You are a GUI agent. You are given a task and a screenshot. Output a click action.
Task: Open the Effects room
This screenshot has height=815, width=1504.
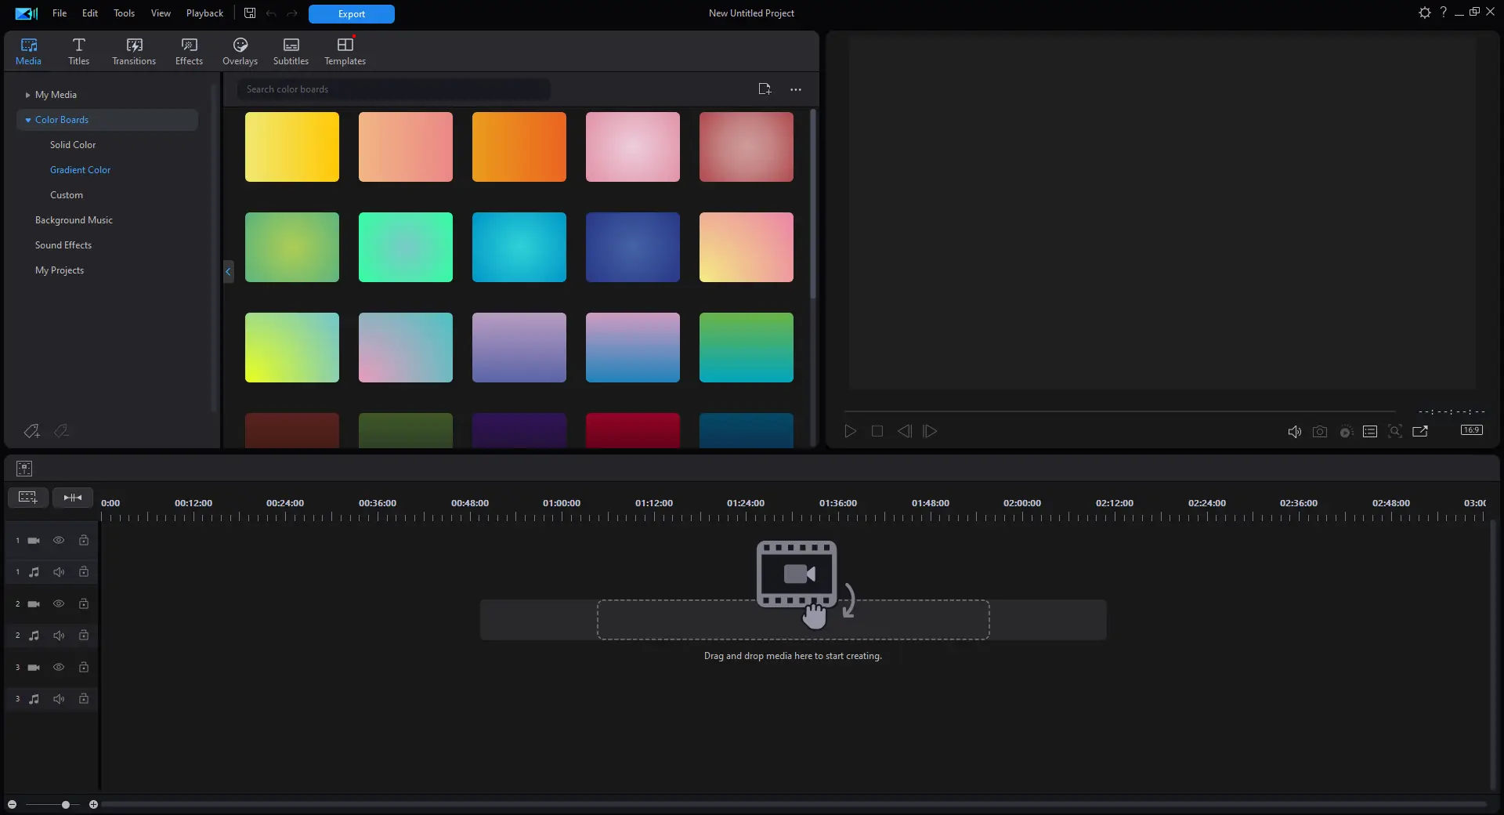(x=189, y=51)
